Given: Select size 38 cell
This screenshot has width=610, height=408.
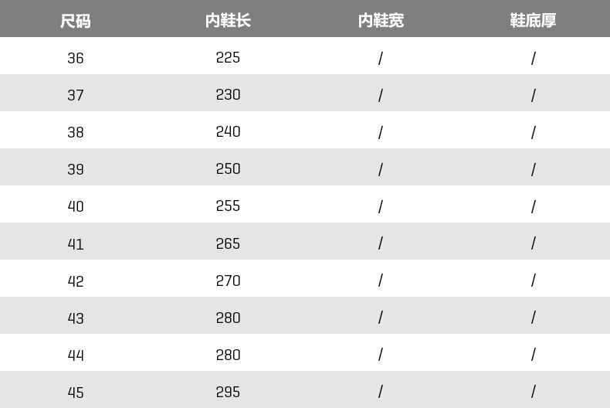Looking at the screenshot, I should pyautogui.click(x=76, y=132).
